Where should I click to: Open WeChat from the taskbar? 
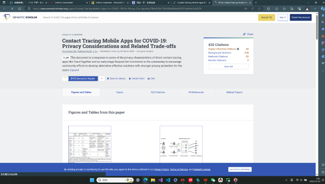[x=213, y=180]
